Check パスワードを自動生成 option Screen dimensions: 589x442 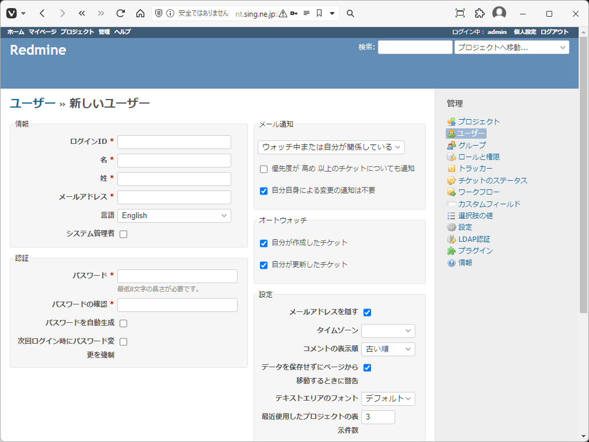pyautogui.click(x=123, y=323)
